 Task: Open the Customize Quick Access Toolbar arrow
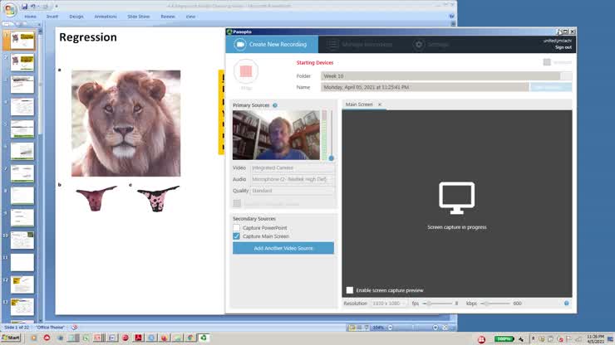pyautogui.click(x=56, y=7)
